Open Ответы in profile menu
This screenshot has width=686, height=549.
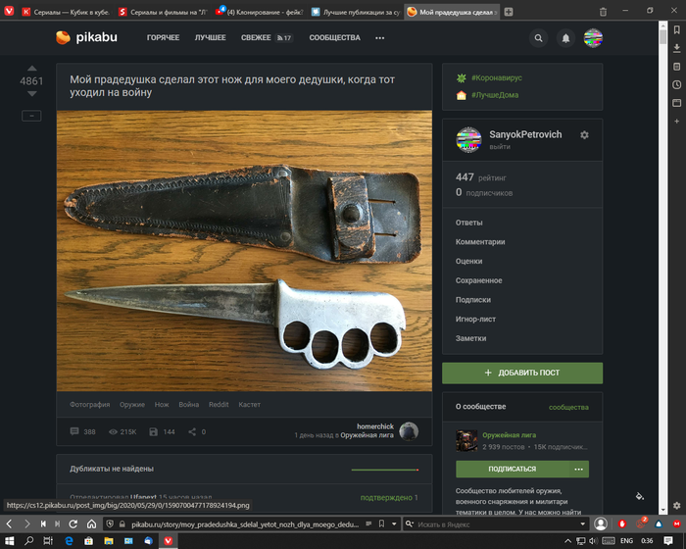point(469,223)
